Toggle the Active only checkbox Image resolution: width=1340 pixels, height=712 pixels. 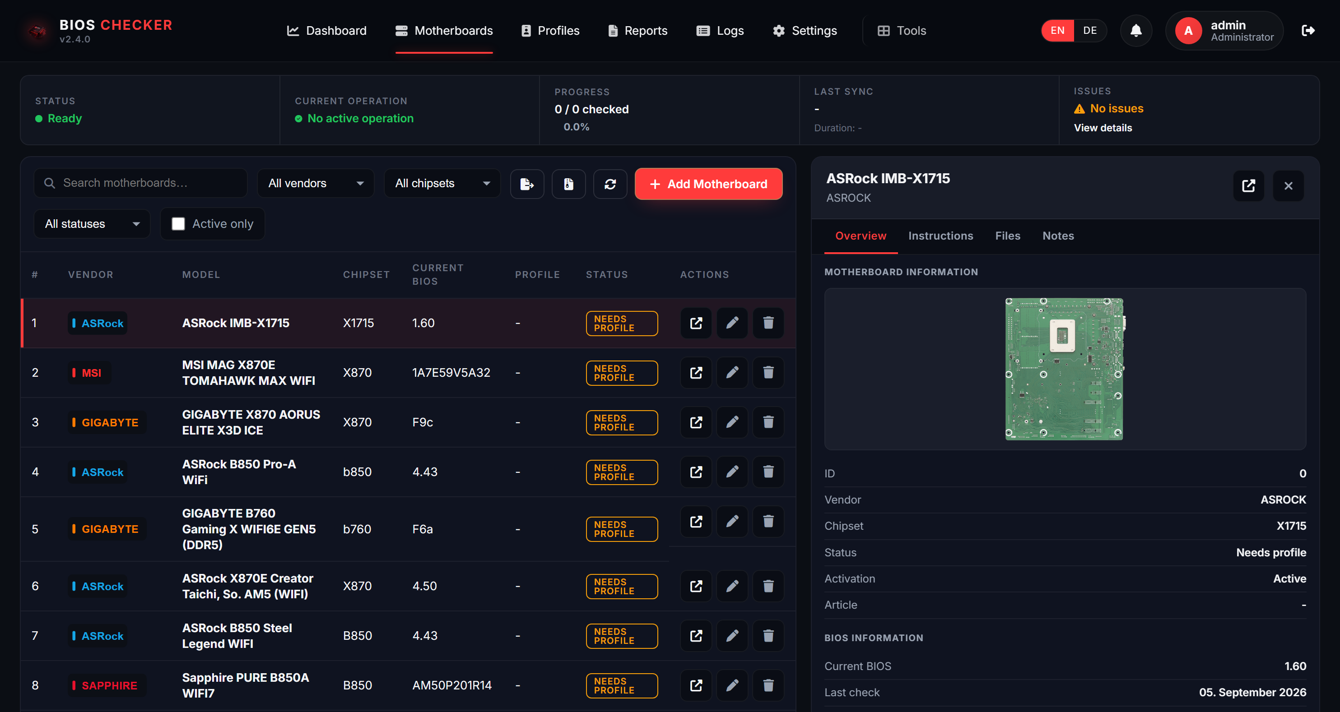click(x=178, y=224)
